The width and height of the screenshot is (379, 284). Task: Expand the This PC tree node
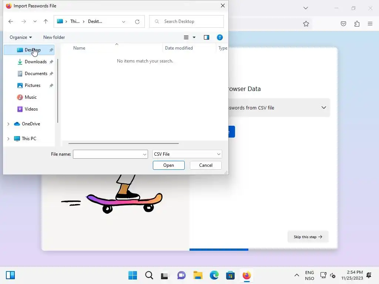click(x=8, y=139)
